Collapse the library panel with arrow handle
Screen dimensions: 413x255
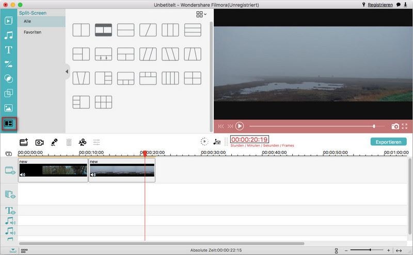(x=67, y=71)
